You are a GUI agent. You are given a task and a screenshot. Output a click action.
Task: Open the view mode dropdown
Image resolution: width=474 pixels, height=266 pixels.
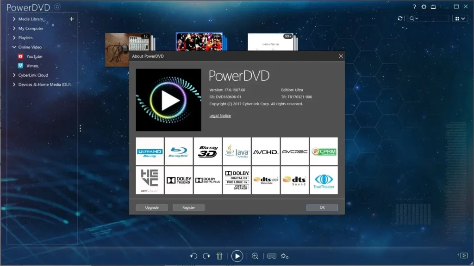(x=460, y=18)
